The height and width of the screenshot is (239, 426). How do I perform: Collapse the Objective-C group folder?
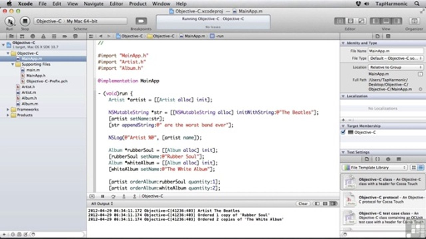click(8, 53)
